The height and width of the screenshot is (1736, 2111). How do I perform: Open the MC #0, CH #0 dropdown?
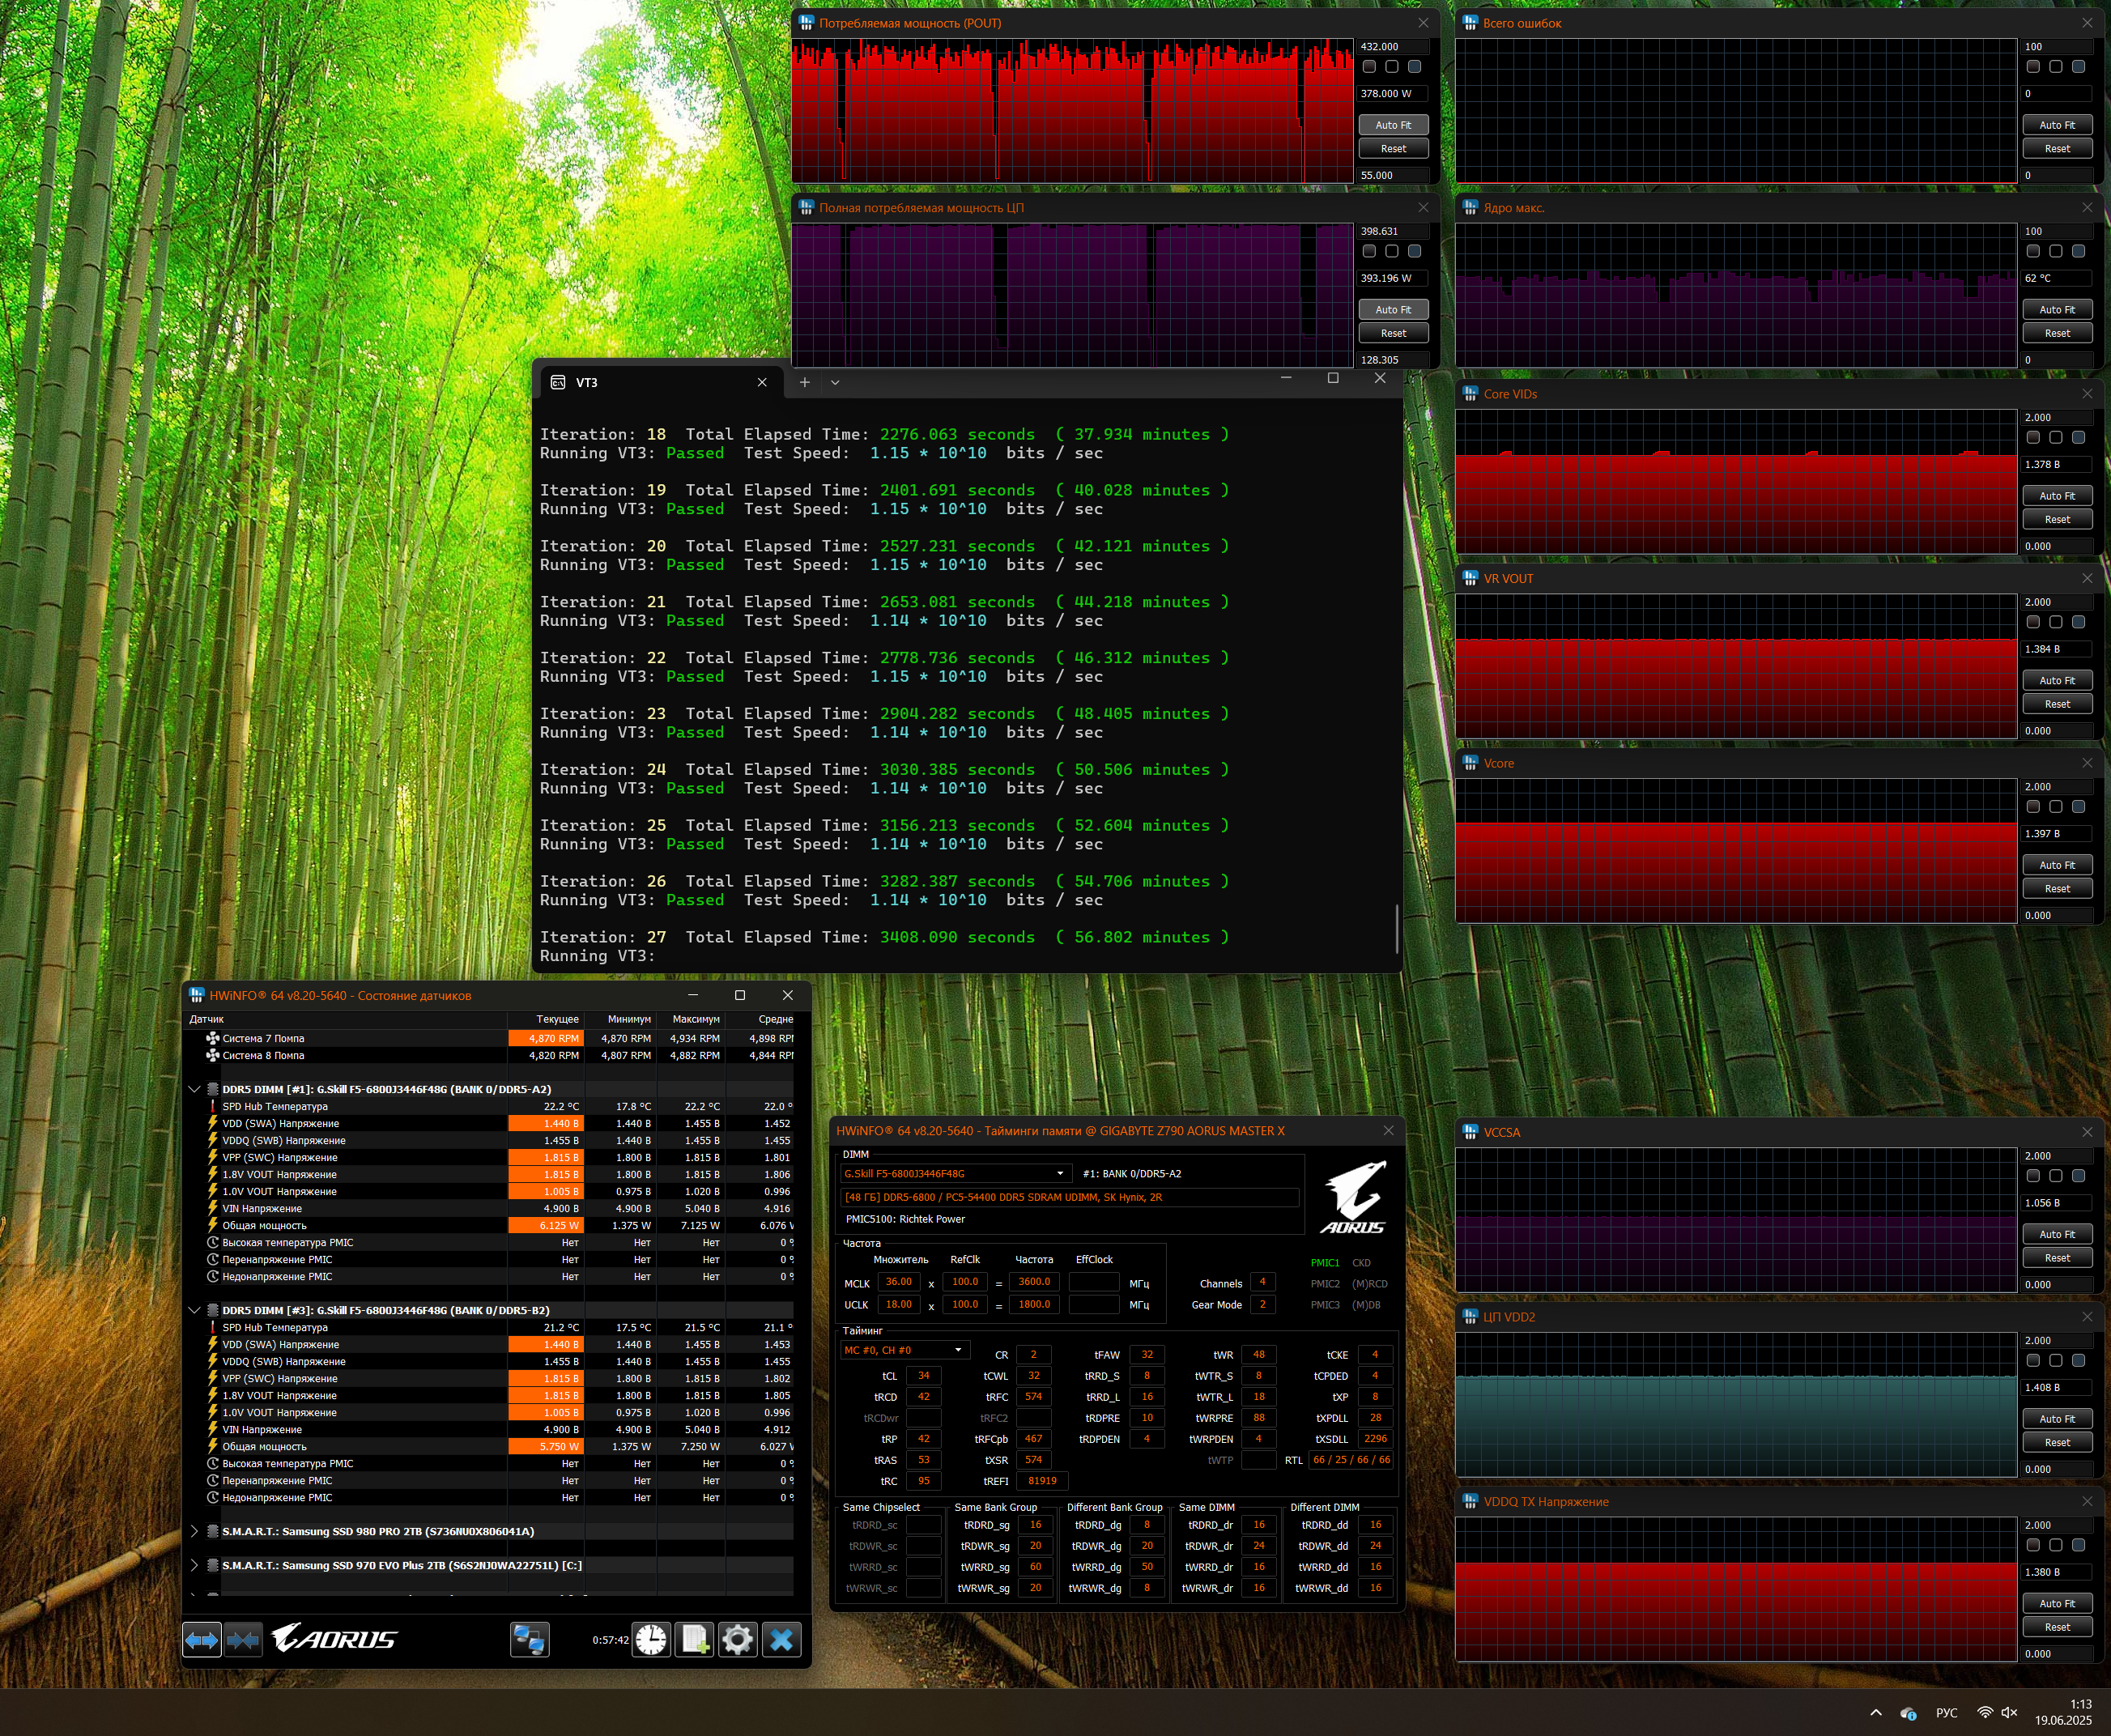(905, 1350)
